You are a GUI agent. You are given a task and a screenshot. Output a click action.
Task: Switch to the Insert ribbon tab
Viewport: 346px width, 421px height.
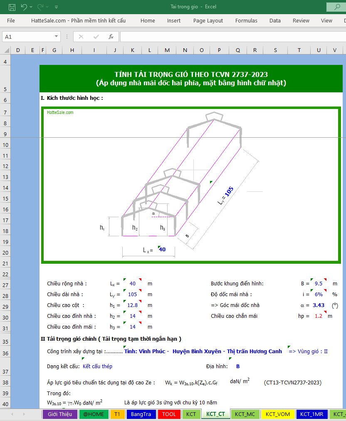[174, 21]
